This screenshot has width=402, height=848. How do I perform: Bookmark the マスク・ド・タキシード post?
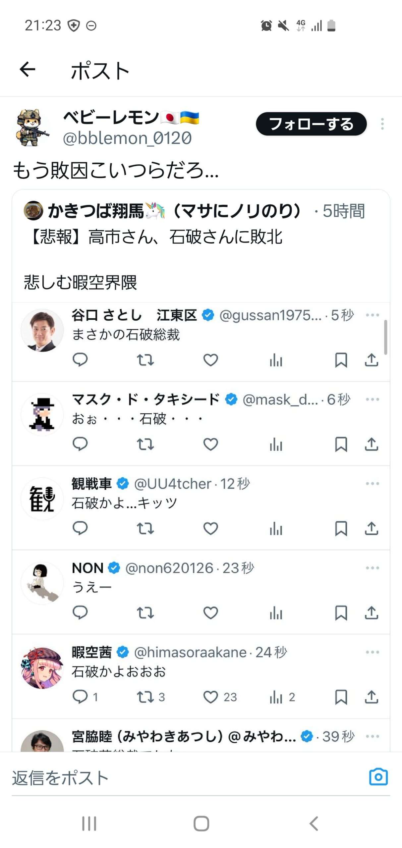[x=341, y=444]
